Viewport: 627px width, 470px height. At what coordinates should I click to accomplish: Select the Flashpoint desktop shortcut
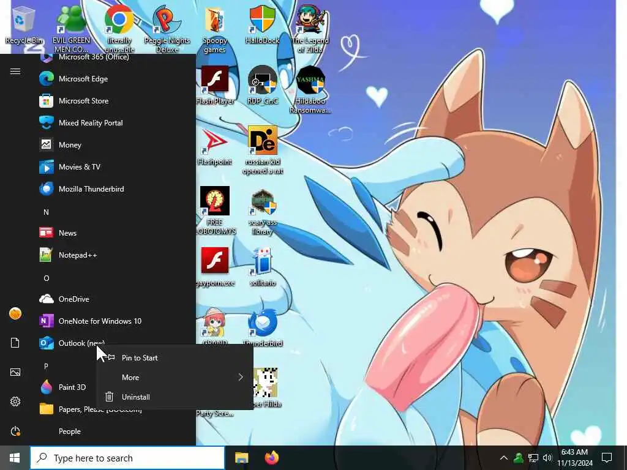(x=215, y=146)
